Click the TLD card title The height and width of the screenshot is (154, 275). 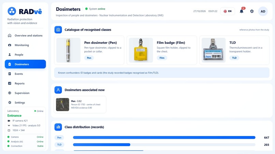233,42
